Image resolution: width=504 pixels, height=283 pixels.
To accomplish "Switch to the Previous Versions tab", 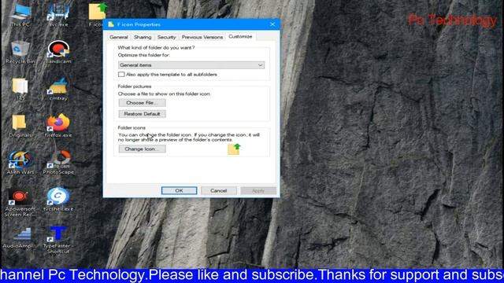I will click(x=202, y=37).
